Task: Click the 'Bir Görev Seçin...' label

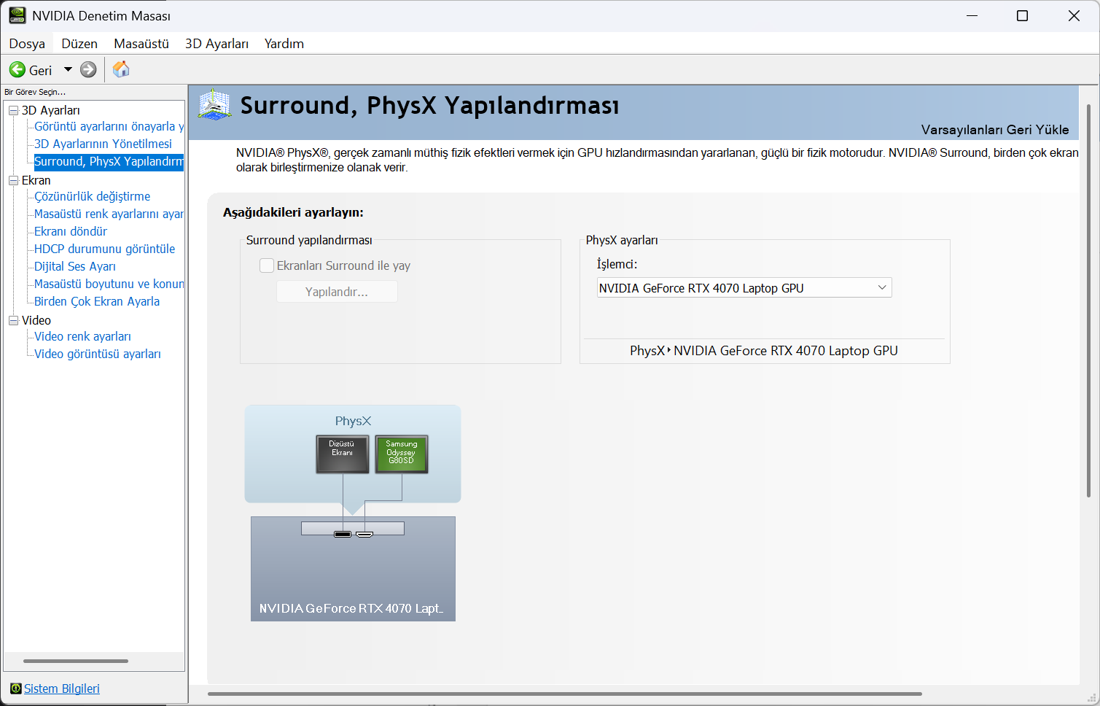Action: coord(35,92)
